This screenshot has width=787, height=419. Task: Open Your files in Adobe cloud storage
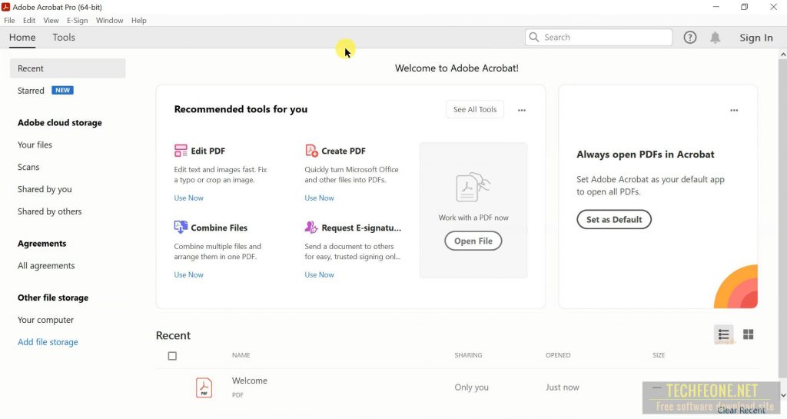pyautogui.click(x=35, y=145)
